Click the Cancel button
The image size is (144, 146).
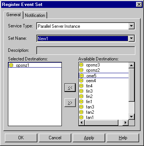55,138
